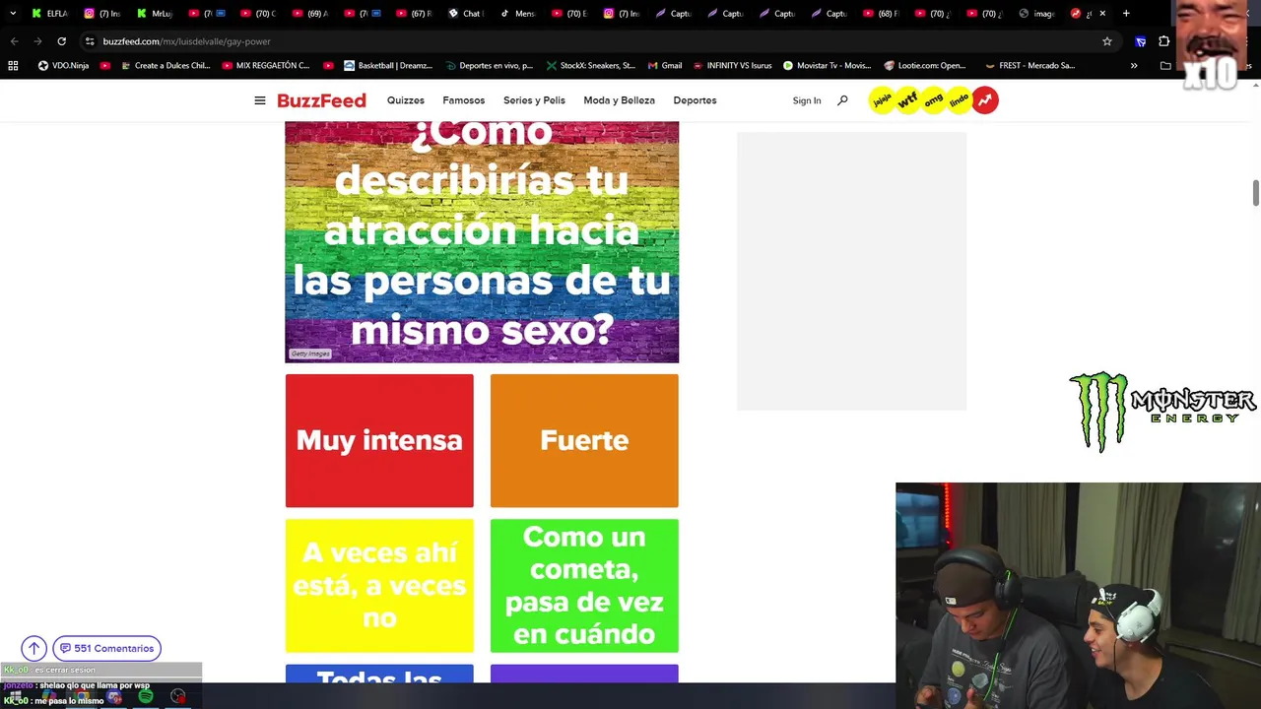The height and width of the screenshot is (709, 1261).
Task: Open the Series y Pelis menu
Action: tap(534, 100)
